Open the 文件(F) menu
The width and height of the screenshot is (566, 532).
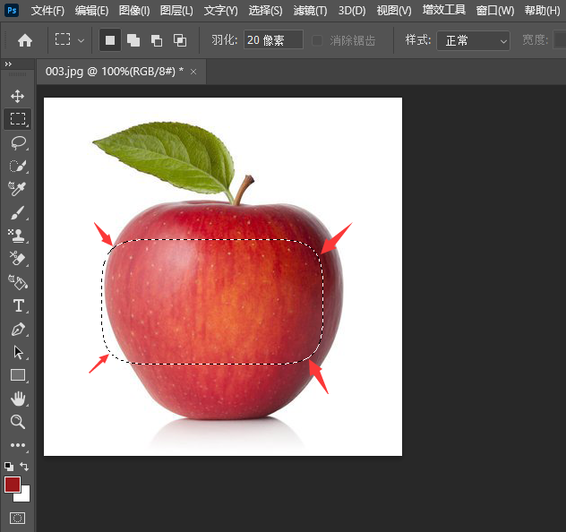pyautogui.click(x=47, y=11)
